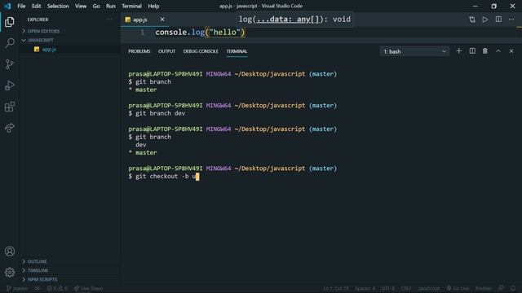Screen dimensions: 522x293
Task: Close the terminal panel
Action: tap(511, 51)
